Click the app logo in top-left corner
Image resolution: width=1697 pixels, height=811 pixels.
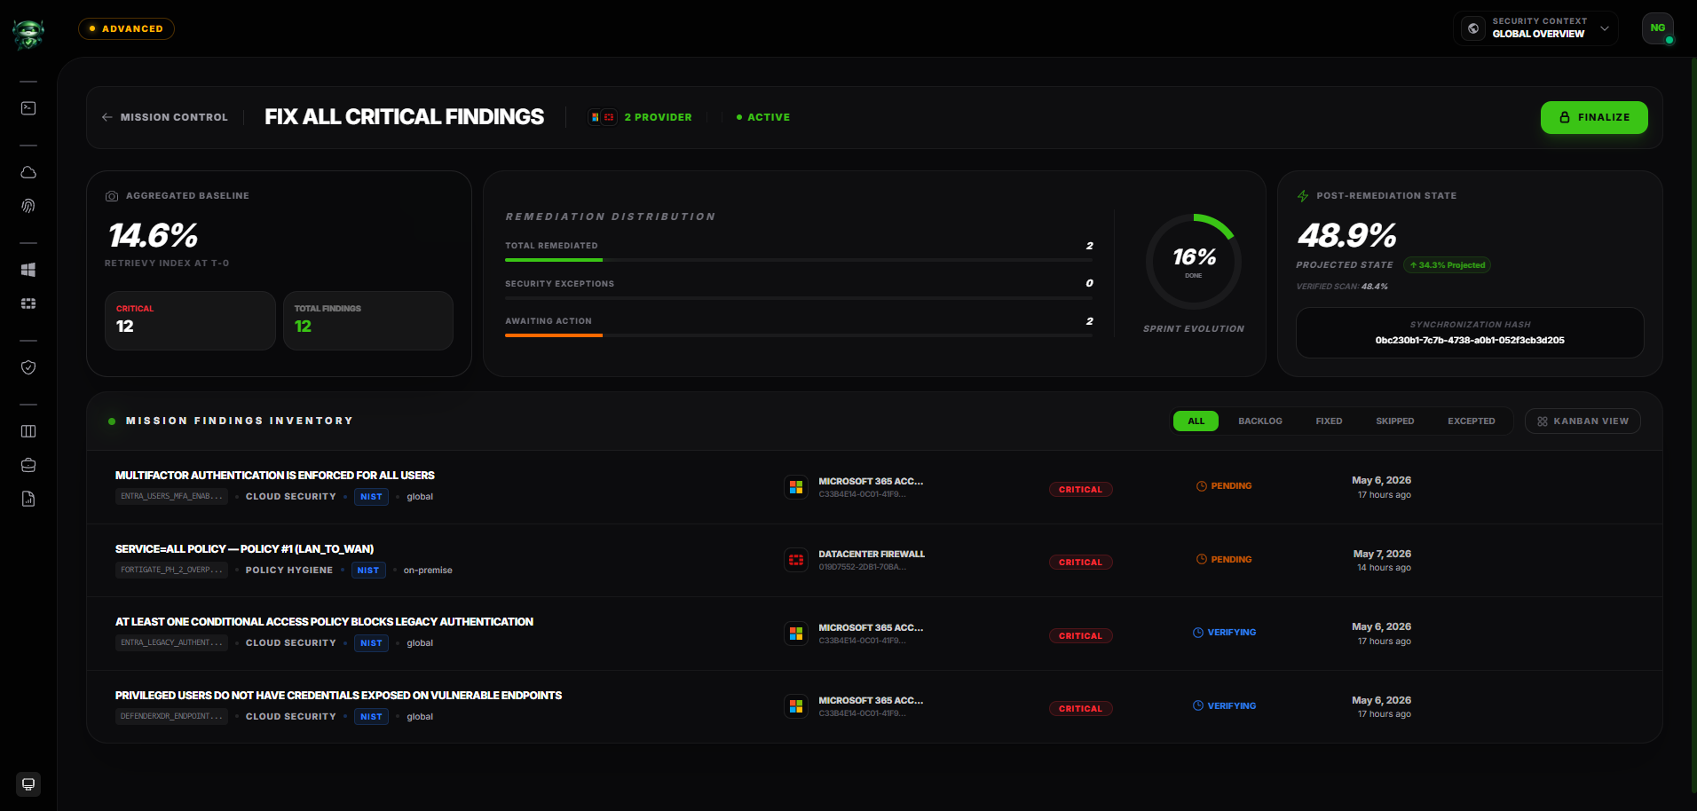click(28, 35)
